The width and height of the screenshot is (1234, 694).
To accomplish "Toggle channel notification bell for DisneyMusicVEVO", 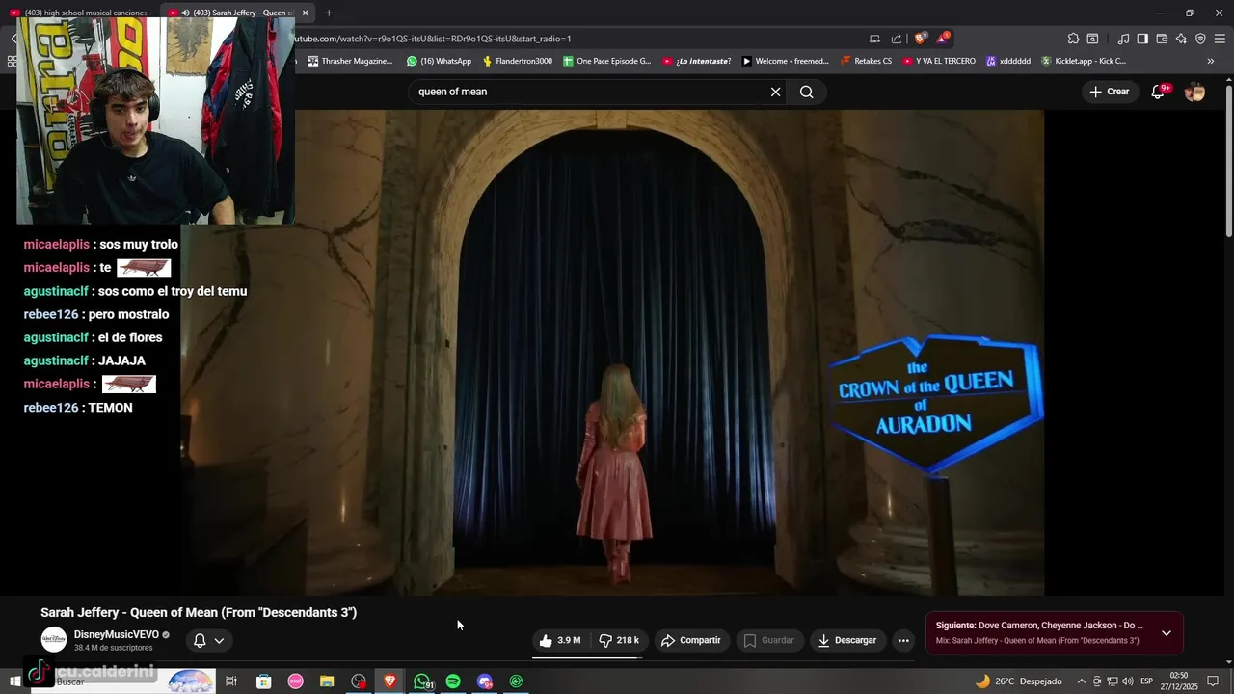I will (x=209, y=640).
